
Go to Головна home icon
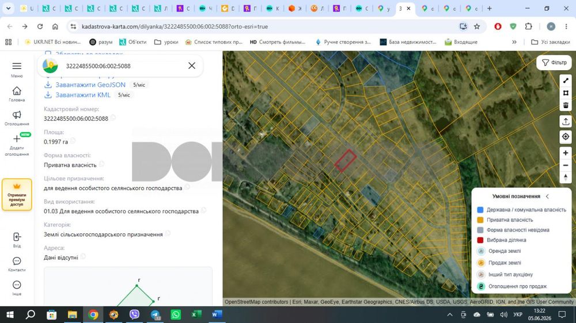[17, 91]
